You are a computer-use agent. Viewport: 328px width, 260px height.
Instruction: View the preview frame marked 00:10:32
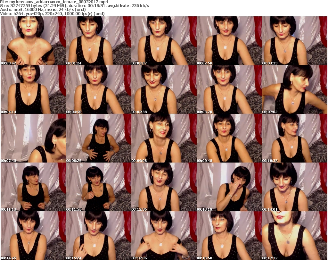click(295, 138)
